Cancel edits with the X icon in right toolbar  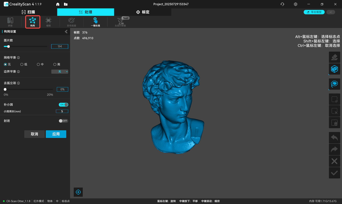point(334,161)
